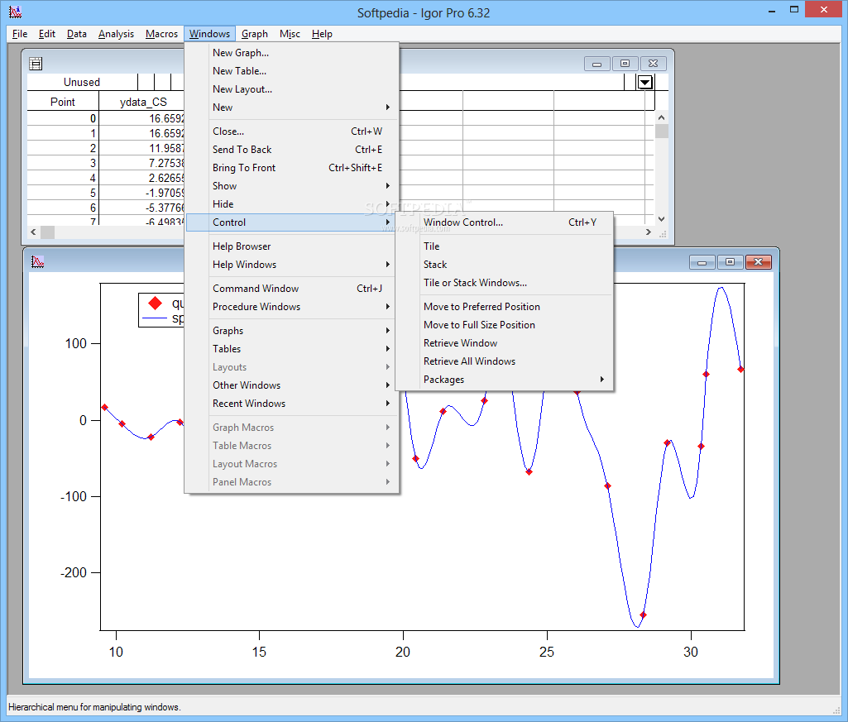The image size is (848, 722).
Task: Click the graph window icon
Action: [x=37, y=262]
